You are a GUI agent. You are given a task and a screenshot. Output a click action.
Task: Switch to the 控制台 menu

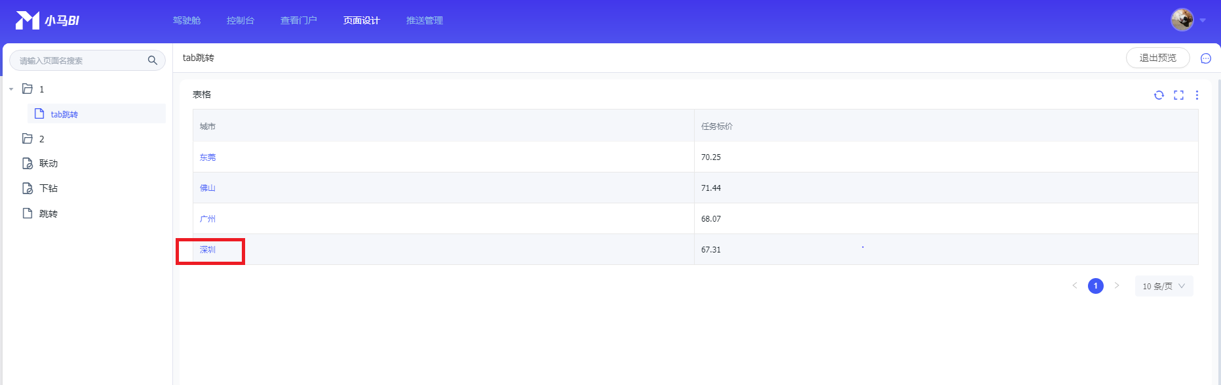click(x=241, y=20)
